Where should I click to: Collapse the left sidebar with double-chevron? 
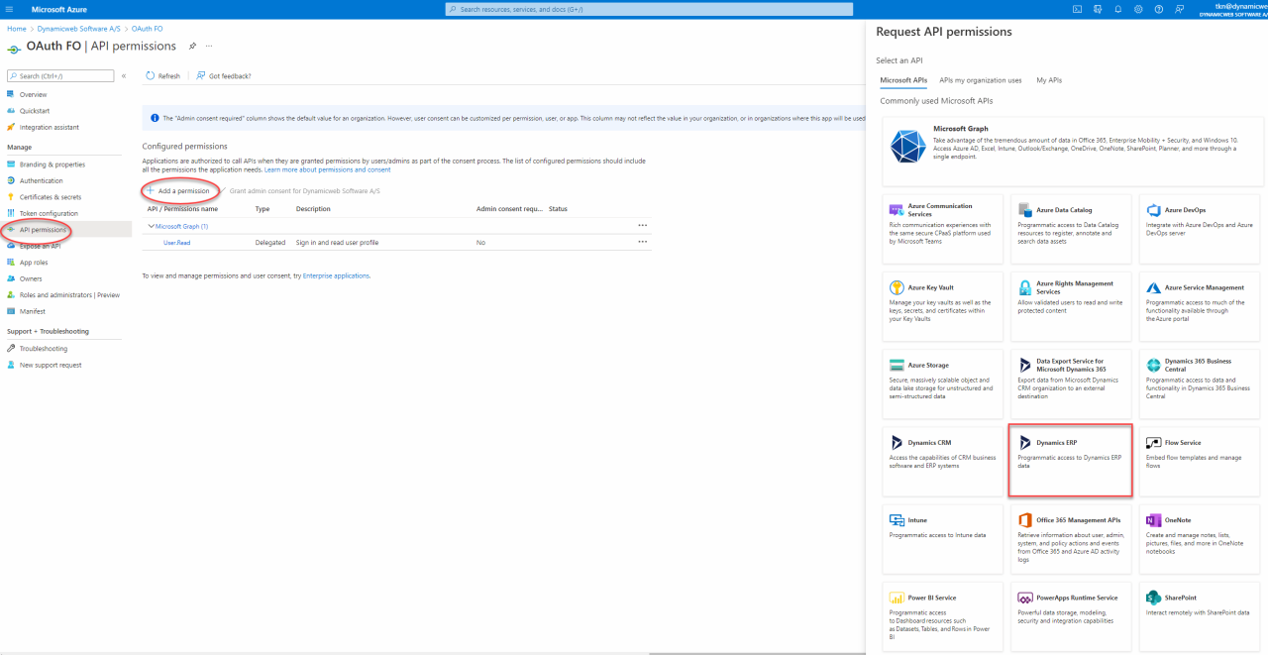point(124,76)
